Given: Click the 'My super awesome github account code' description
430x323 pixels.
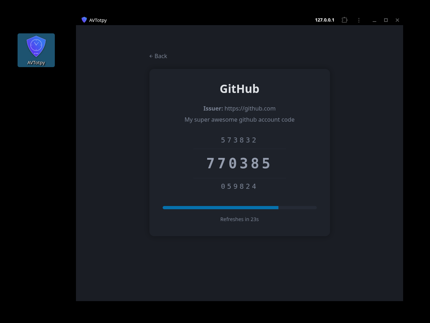Looking at the screenshot, I should click(x=239, y=120).
